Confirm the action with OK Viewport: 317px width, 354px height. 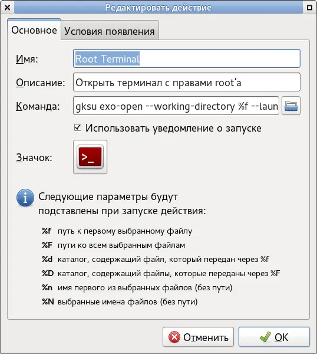point(274,337)
